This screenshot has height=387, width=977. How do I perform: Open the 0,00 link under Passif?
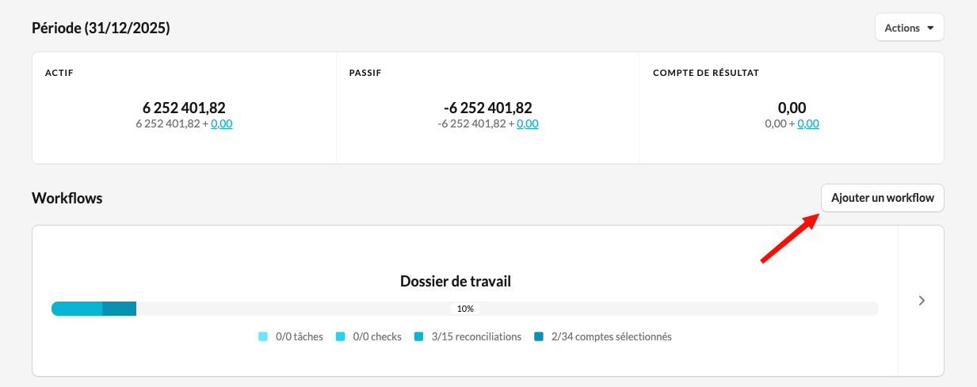(528, 123)
